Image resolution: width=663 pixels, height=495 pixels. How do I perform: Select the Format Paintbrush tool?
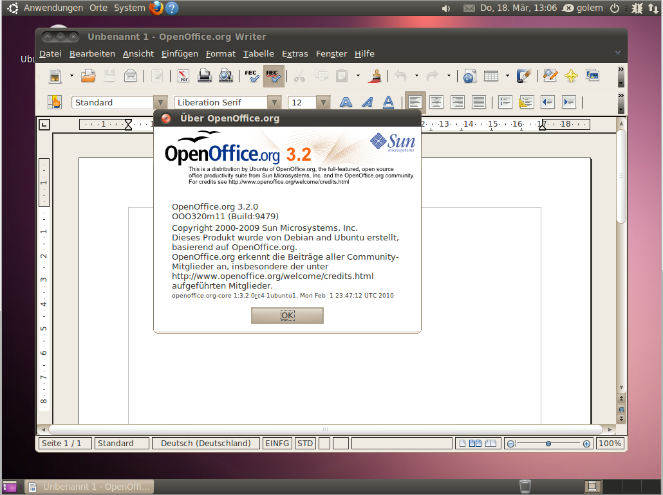(375, 76)
